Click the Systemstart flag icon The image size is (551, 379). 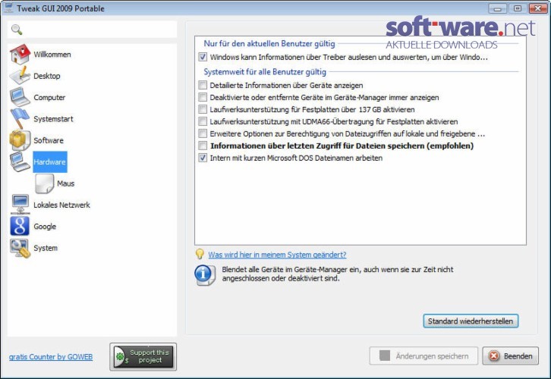[20, 118]
